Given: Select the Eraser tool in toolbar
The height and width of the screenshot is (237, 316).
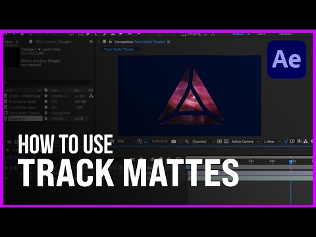Looking at the screenshot, I should (120, 34).
